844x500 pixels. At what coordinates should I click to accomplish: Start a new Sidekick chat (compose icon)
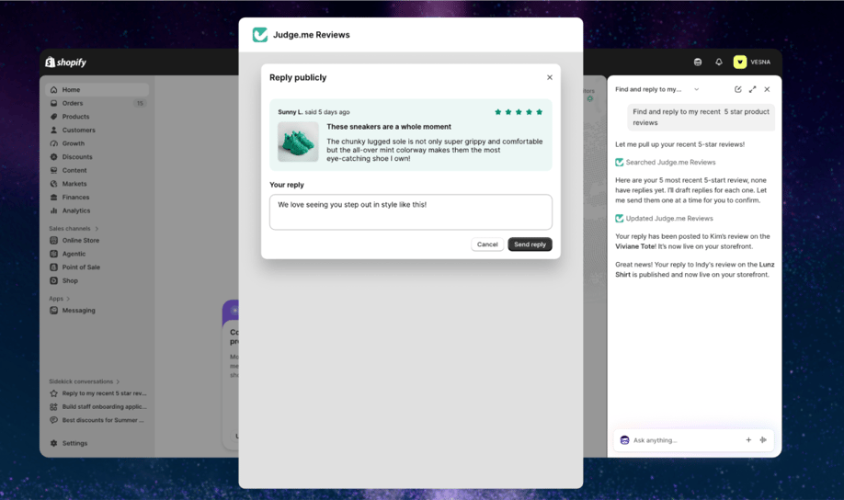[x=738, y=90]
